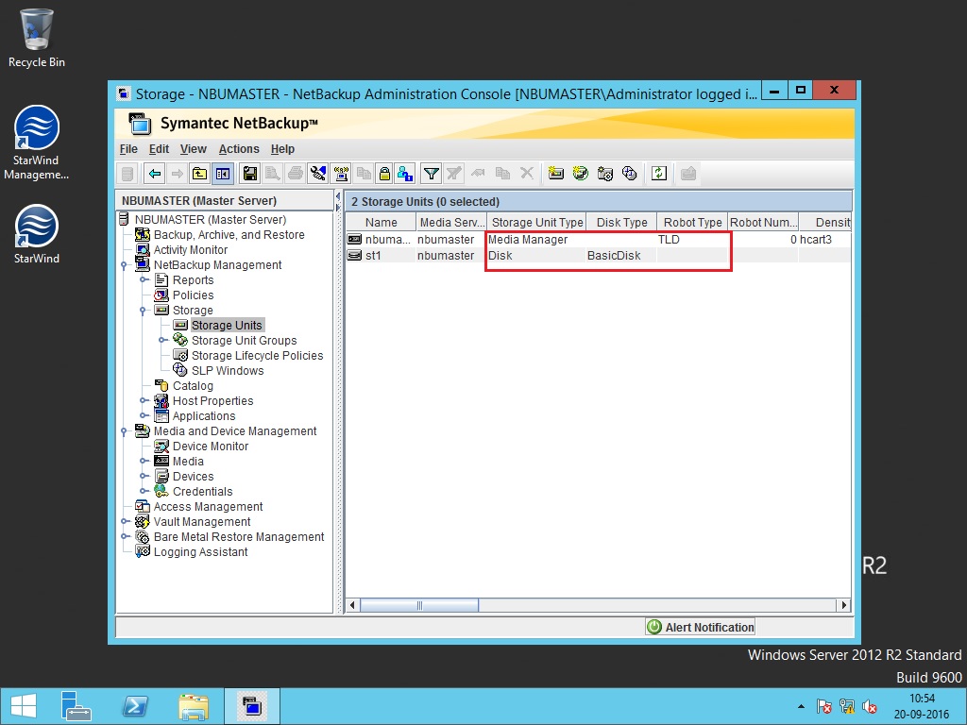This screenshot has height=725, width=967.
Task: Click the horizontal scrollbar left arrow
Action: tap(352, 605)
